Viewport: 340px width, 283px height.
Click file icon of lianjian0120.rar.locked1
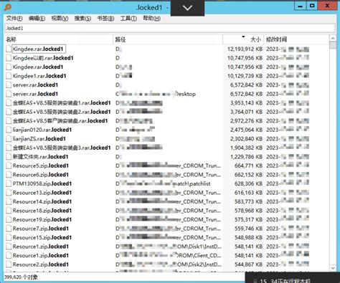pyautogui.click(x=9, y=130)
